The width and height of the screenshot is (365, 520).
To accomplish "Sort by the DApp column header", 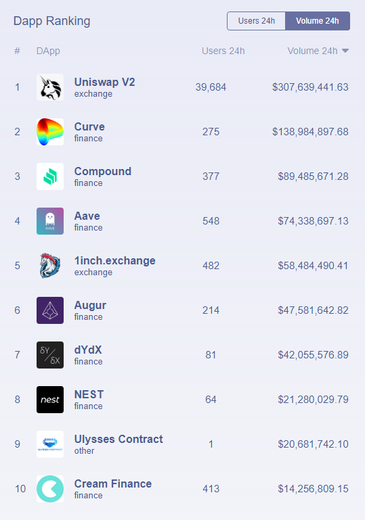I will coord(48,51).
